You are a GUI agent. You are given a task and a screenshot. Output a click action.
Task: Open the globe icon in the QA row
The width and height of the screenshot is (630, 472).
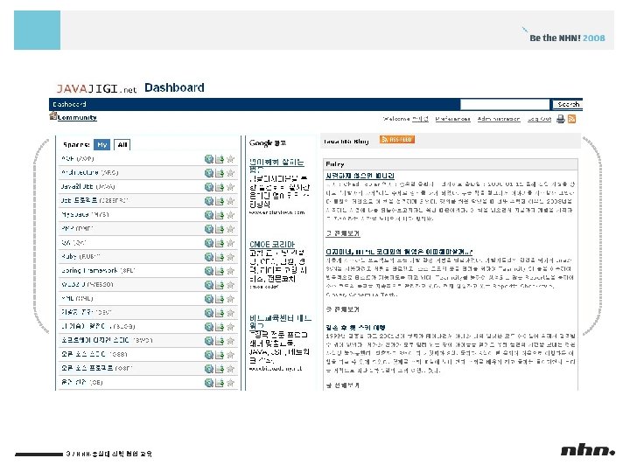coord(209,243)
